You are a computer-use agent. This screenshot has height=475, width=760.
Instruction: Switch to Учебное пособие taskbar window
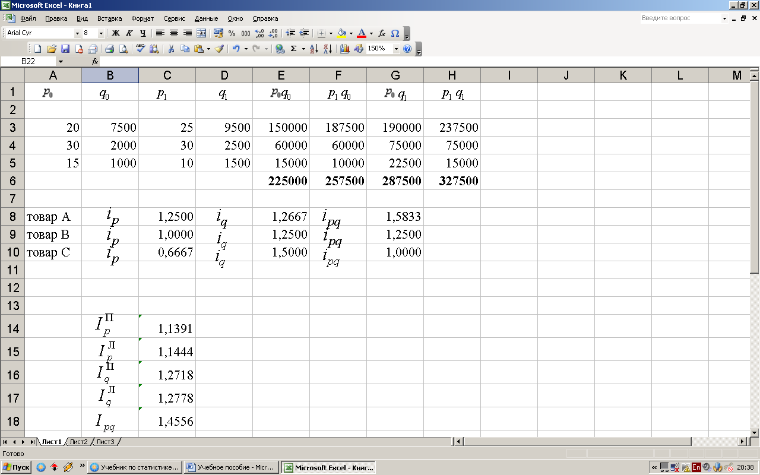pos(230,467)
